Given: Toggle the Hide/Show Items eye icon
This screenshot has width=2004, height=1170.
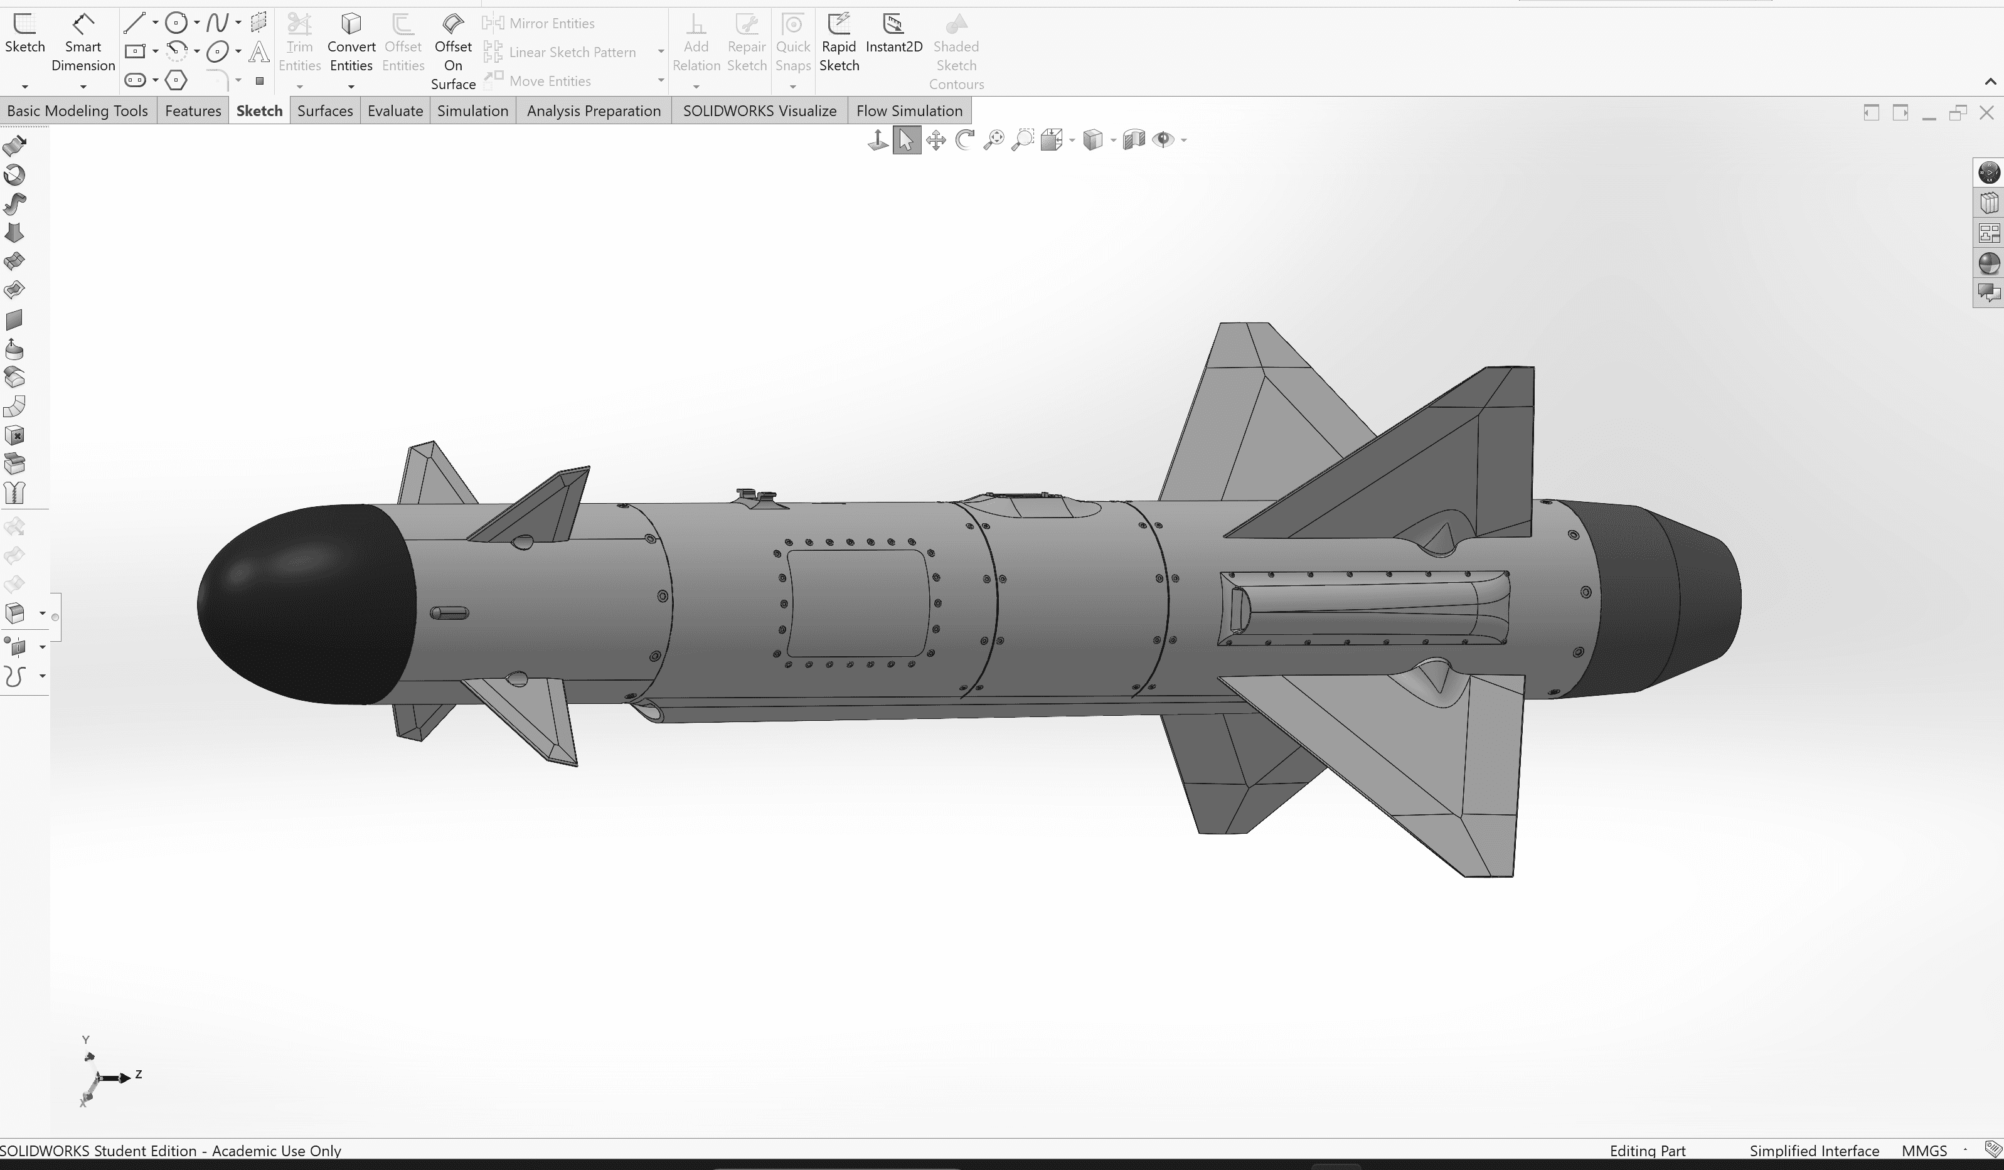Looking at the screenshot, I should (1163, 140).
